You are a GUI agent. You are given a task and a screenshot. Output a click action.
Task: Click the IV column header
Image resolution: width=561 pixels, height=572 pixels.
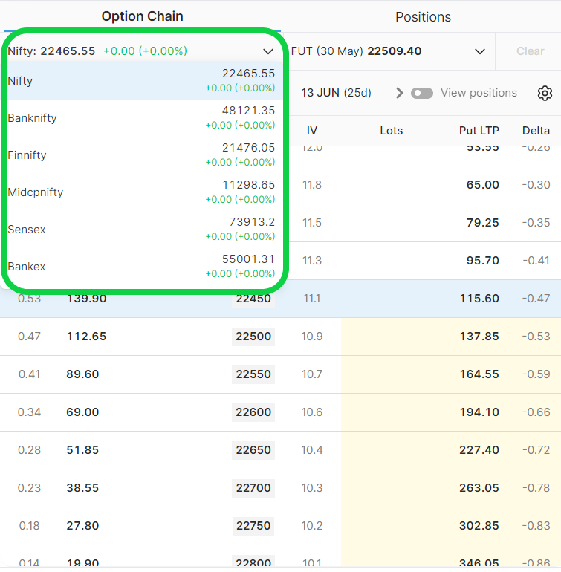[312, 131]
